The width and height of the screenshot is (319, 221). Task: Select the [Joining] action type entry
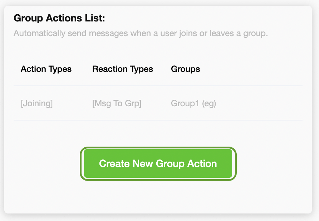point(37,103)
